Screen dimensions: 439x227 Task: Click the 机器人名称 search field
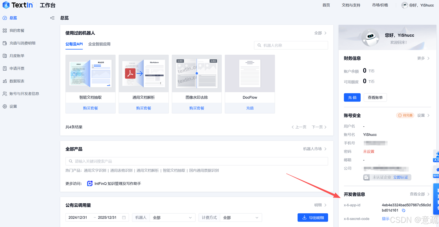point(291,45)
